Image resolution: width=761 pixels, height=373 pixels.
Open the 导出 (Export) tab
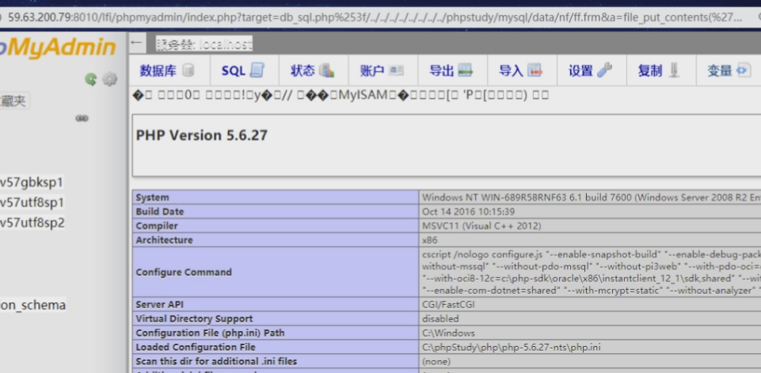(452, 70)
